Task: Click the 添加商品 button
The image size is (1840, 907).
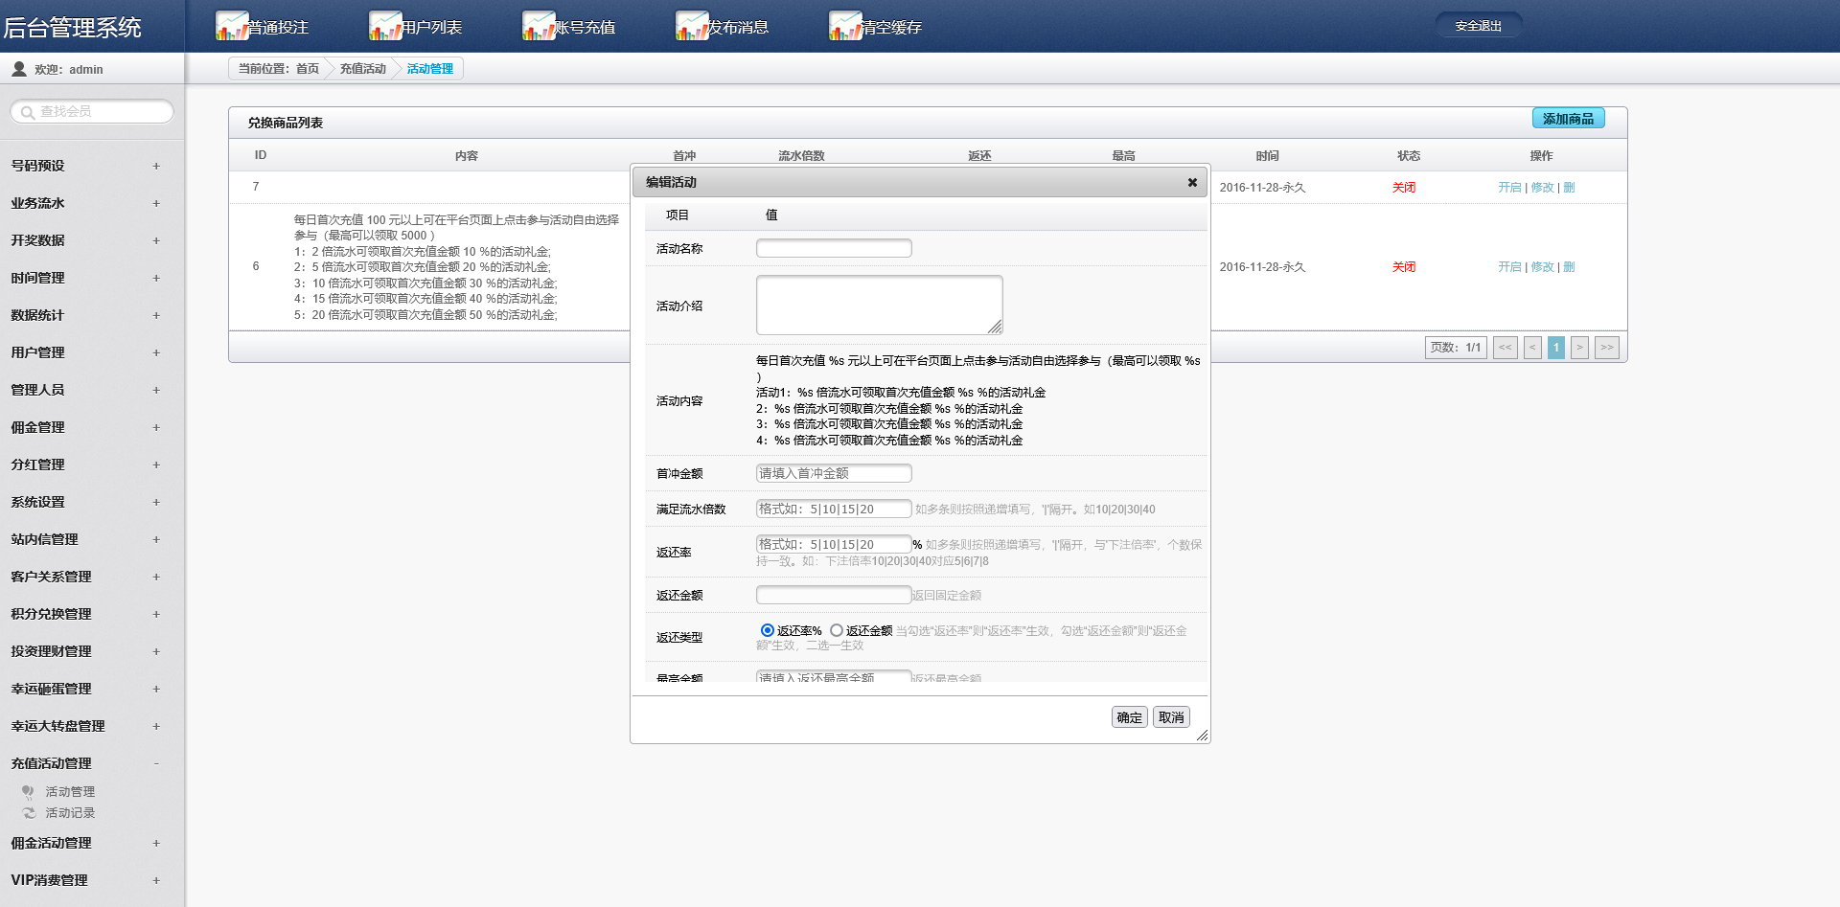Action: 1568,119
